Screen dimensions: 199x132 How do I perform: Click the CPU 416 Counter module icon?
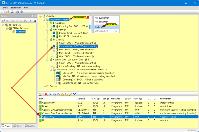[x=10, y=28]
